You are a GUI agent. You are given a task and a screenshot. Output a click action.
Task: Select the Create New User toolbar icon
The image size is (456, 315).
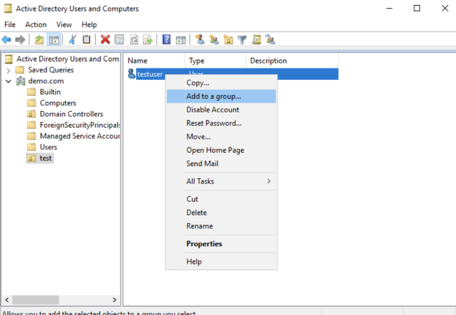199,39
